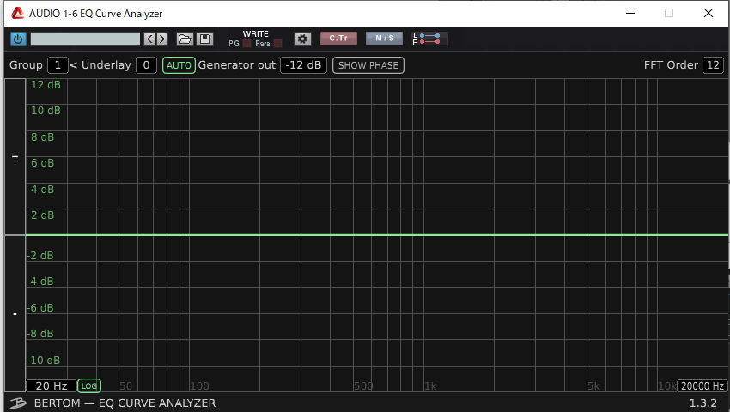
Task: Click the Bertom logo in the footer
Action: click(x=19, y=403)
